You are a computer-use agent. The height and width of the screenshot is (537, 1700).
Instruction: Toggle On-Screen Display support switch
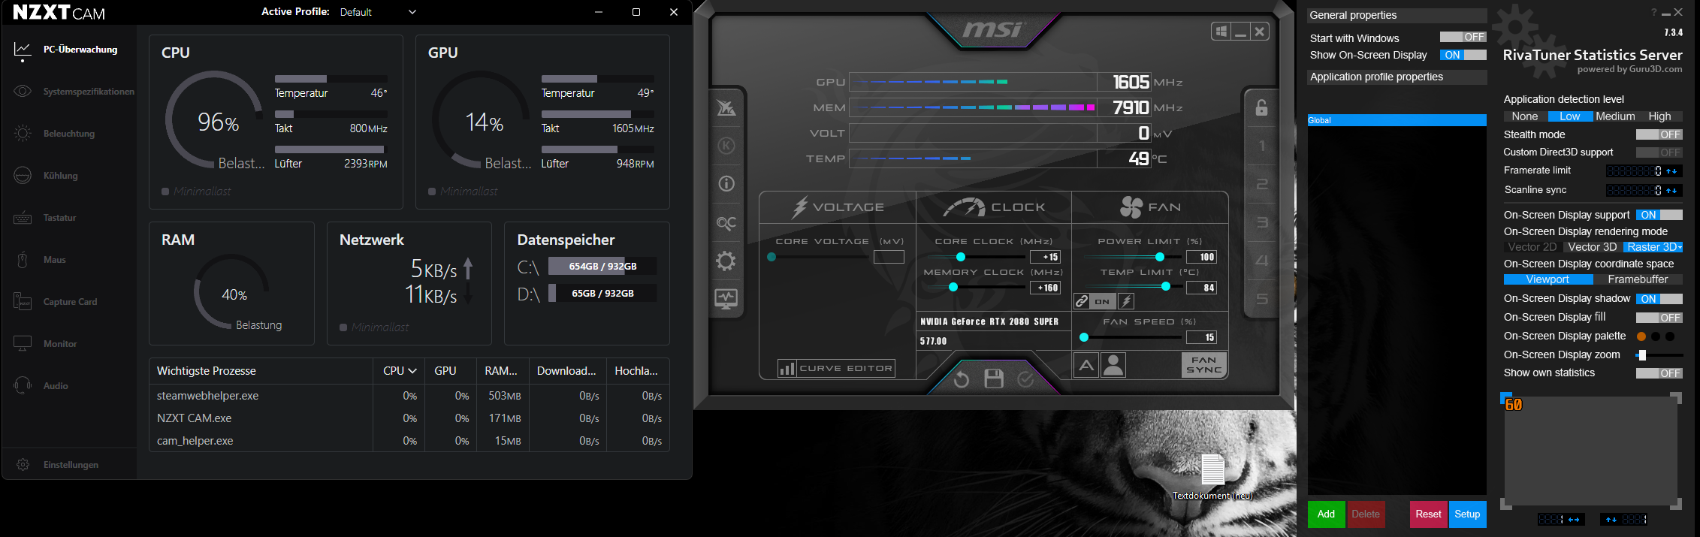(1659, 216)
